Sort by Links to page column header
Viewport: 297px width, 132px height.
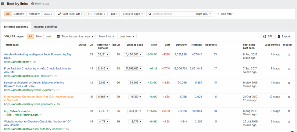[135, 45]
